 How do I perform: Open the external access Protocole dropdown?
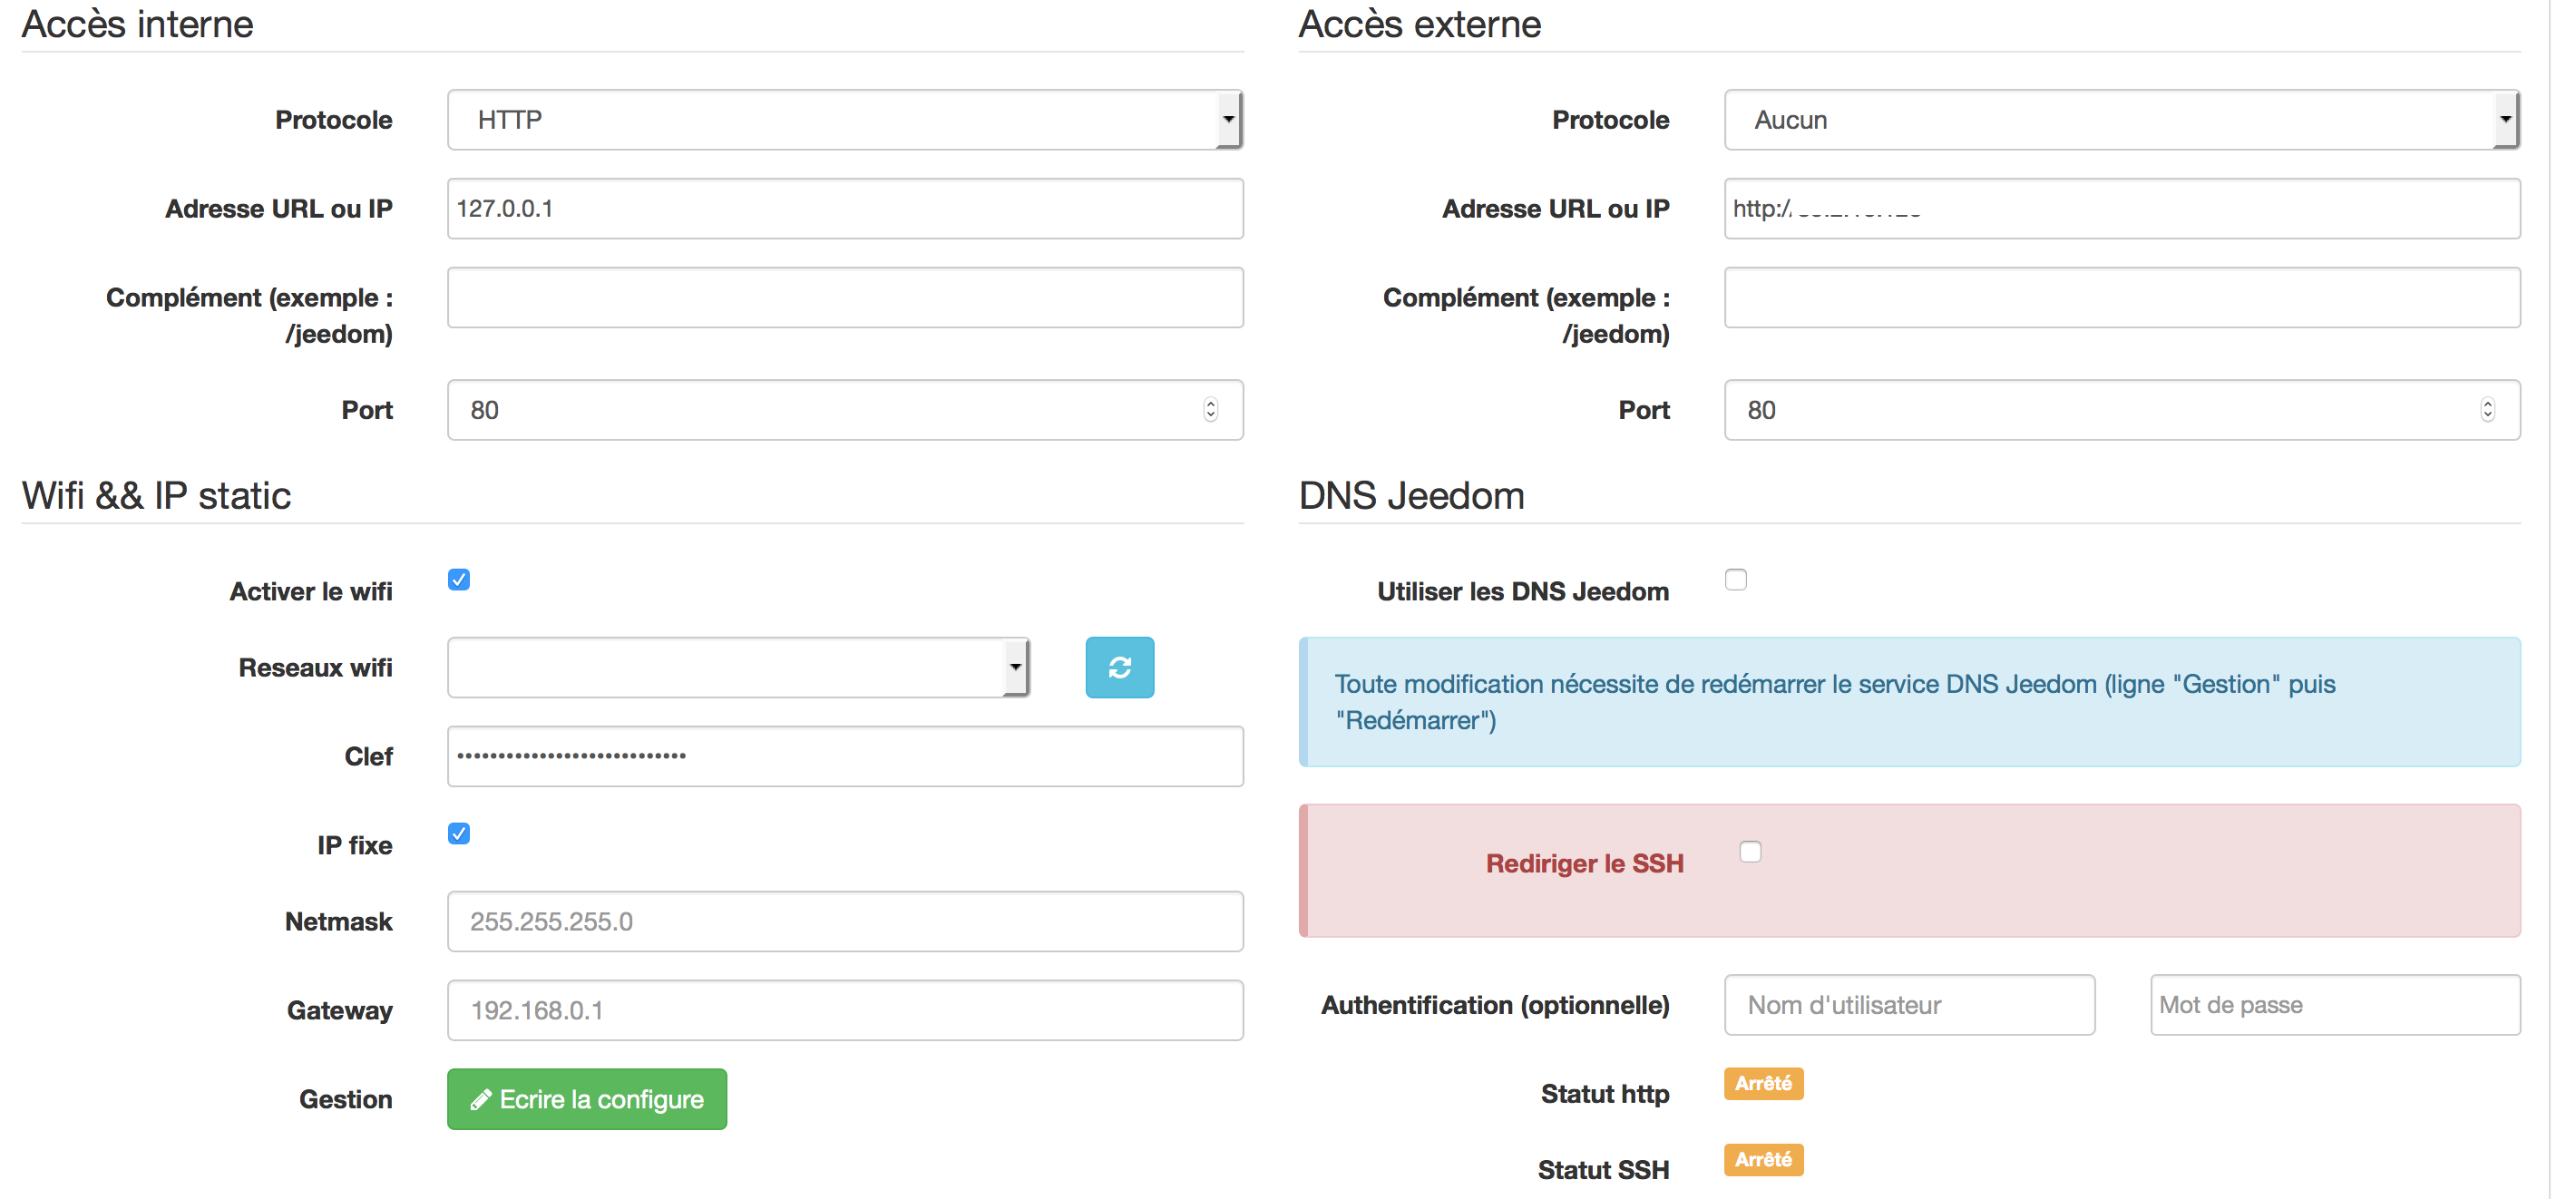[x=2121, y=120]
